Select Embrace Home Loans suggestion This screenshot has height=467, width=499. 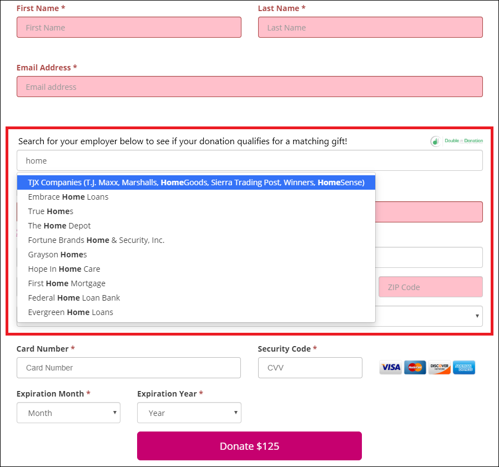196,197
